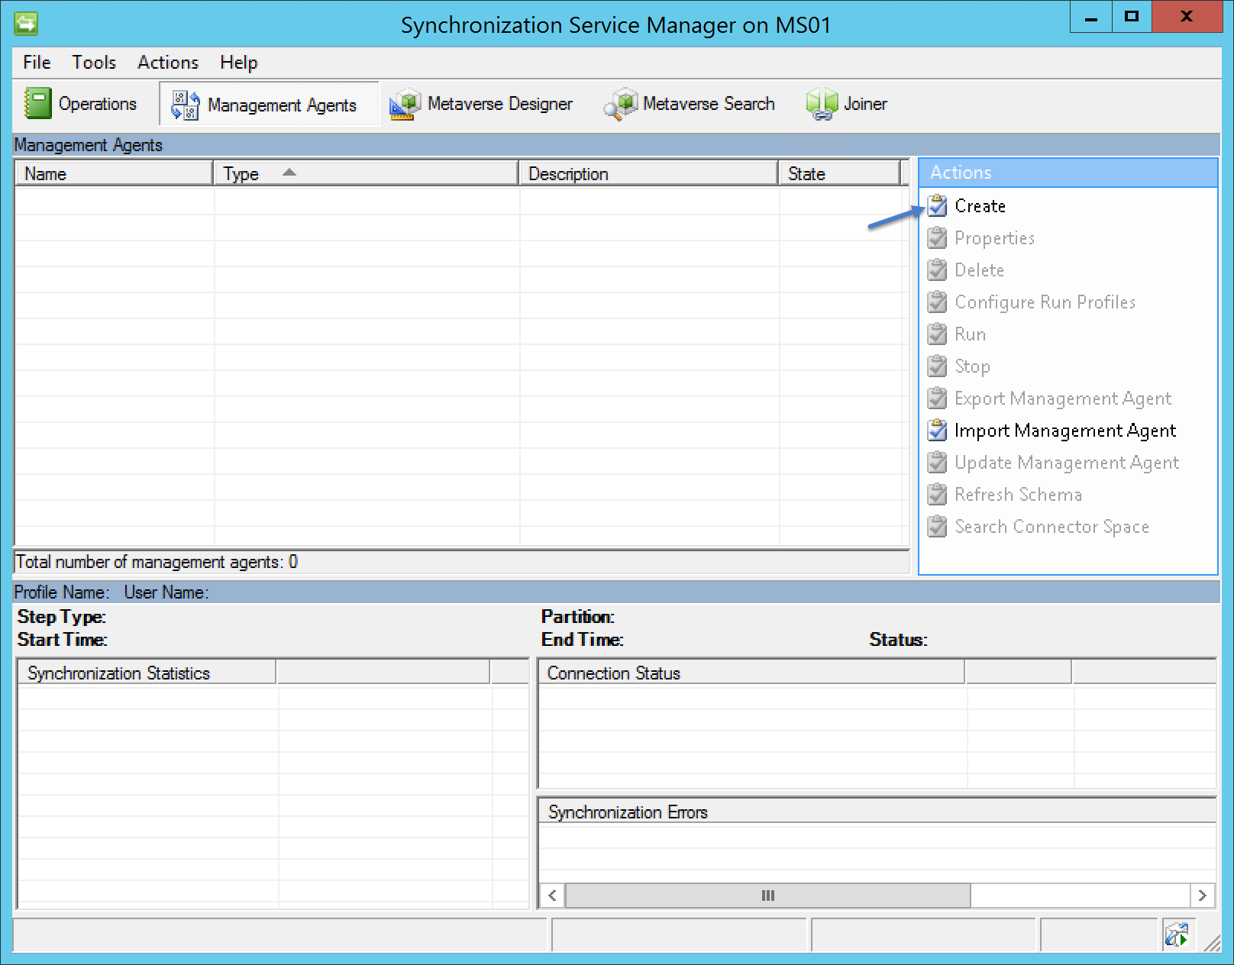Click 'Total number of management agents: 0' text
Image resolution: width=1234 pixels, height=965 pixels.
(157, 562)
